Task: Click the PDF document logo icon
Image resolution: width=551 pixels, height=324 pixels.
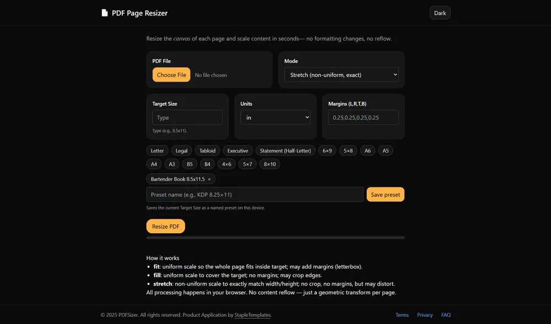Action: tap(104, 13)
